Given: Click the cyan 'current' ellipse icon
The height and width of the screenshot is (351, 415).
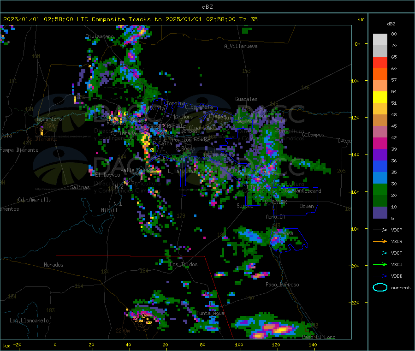Looking at the screenshot, I should 380,287.
